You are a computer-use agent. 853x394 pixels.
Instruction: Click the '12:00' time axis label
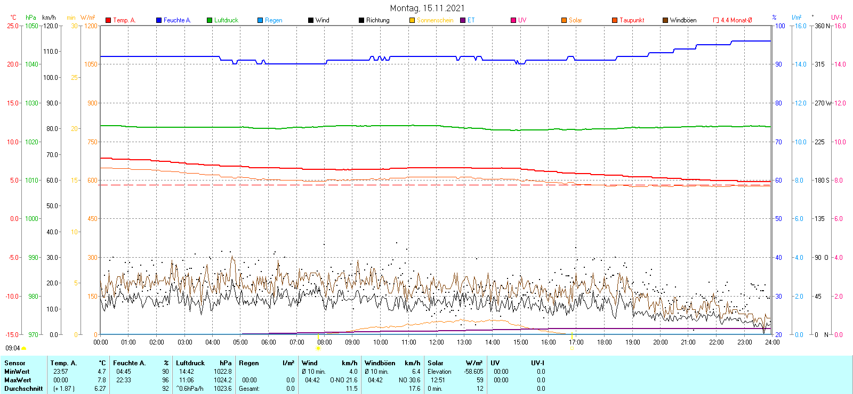point(437,342)
